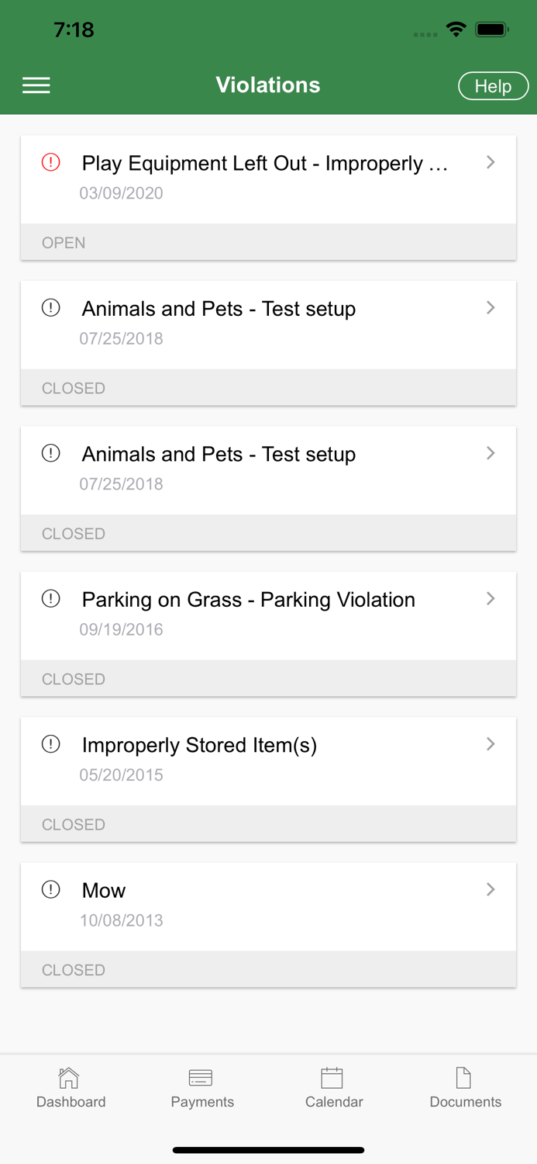537x1164 pixels.
Task: Click the Violations page title
Action: coord(268,85)
